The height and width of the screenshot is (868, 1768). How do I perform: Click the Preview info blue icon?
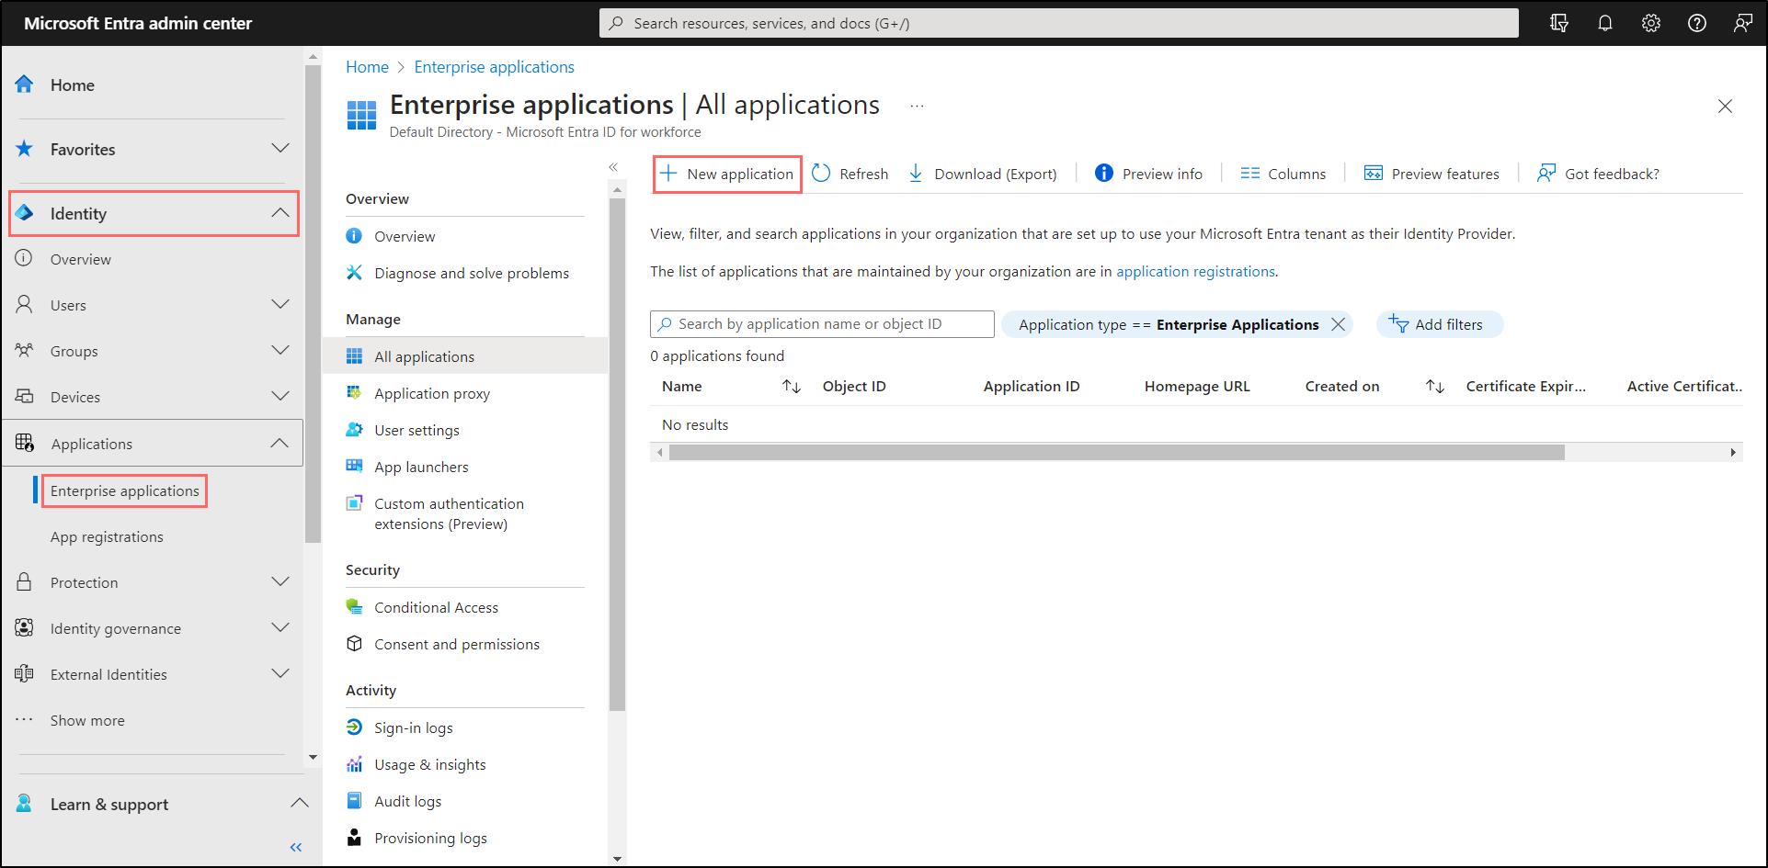1104,174
